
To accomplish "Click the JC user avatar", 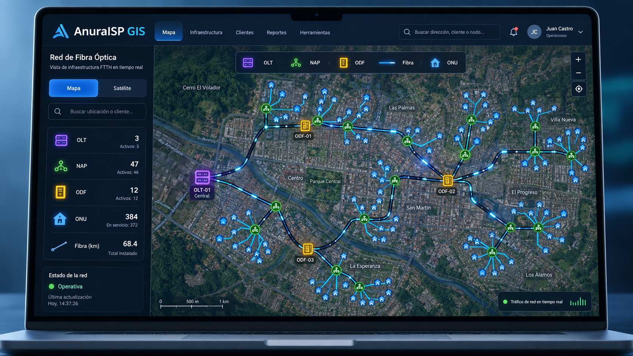I will pyautogui.click(x=534, y=32).
